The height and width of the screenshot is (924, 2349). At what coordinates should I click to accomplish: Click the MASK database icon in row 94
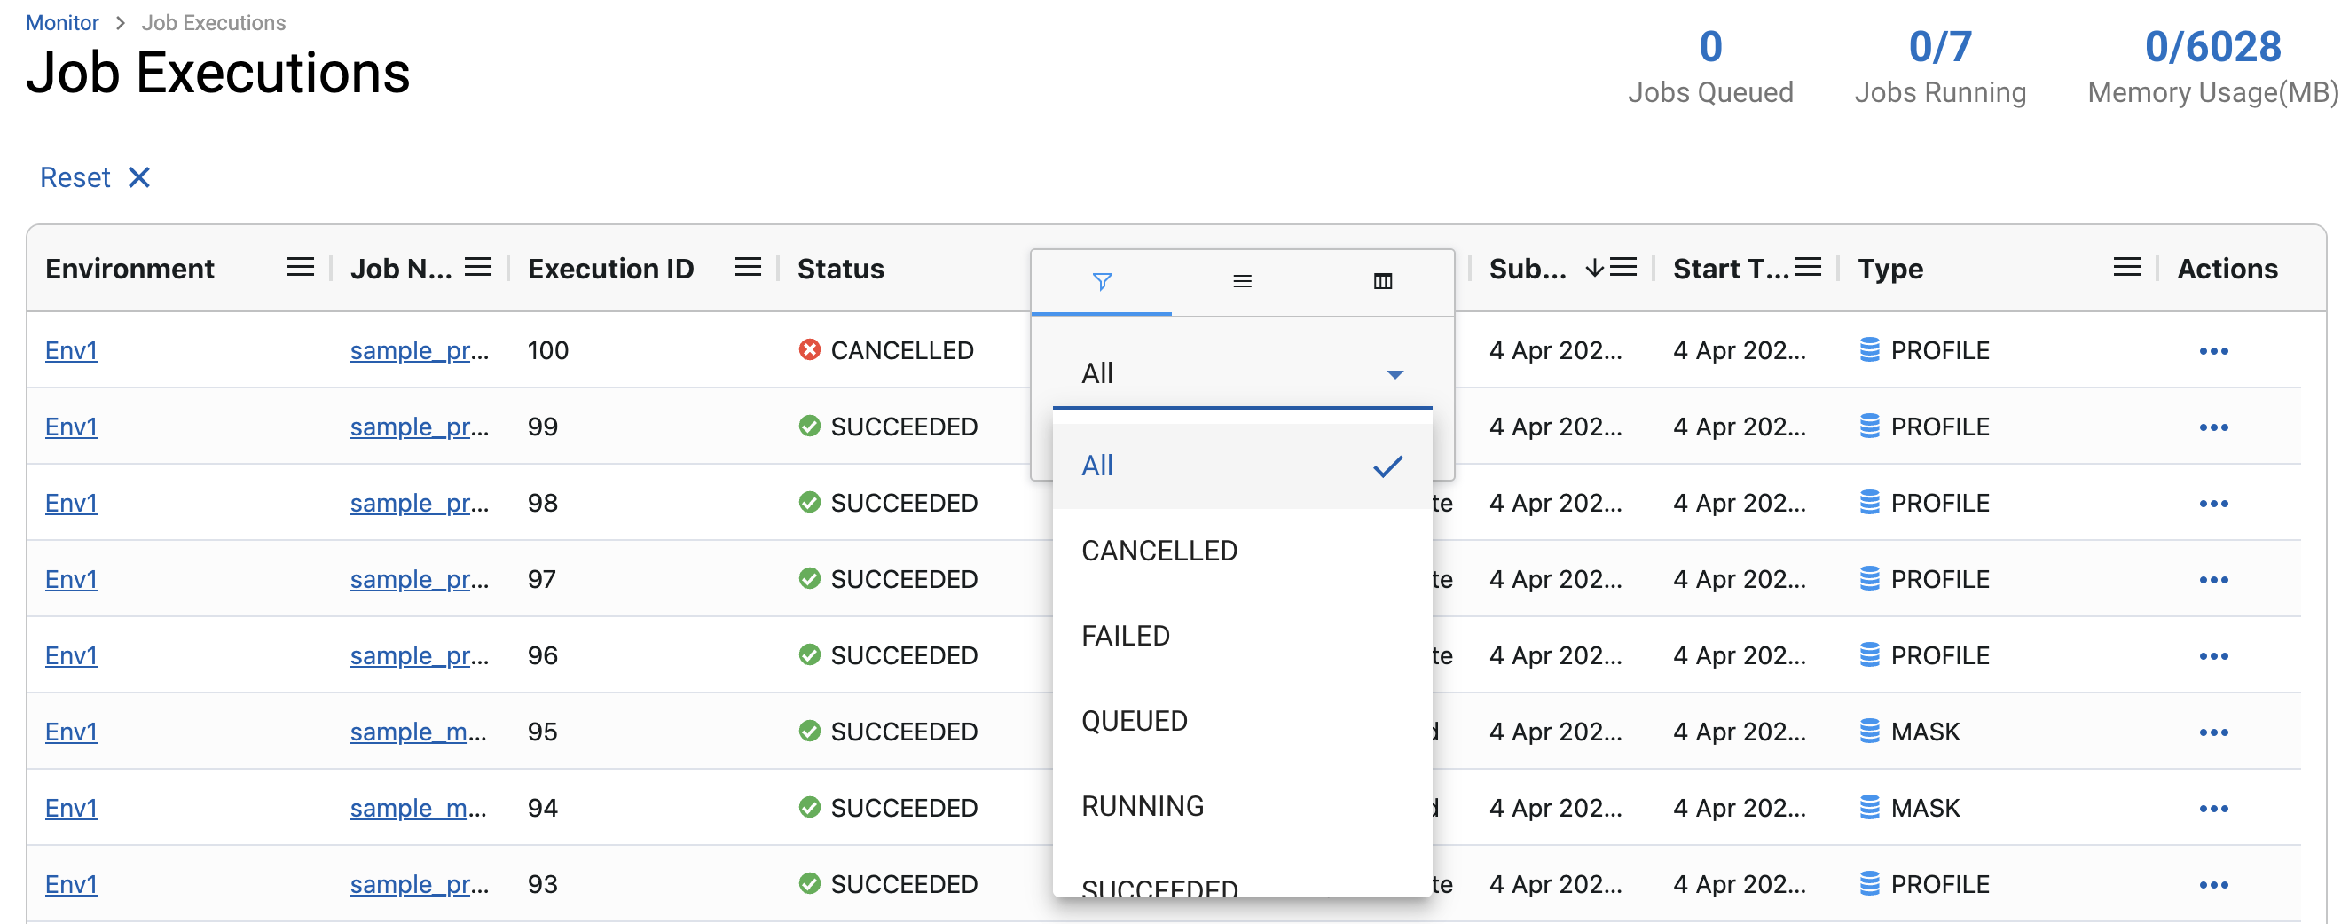1869,808
